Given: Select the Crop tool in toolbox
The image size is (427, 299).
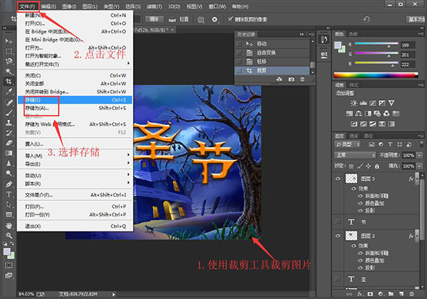Looking at the screenshot, I should (9, 81).
